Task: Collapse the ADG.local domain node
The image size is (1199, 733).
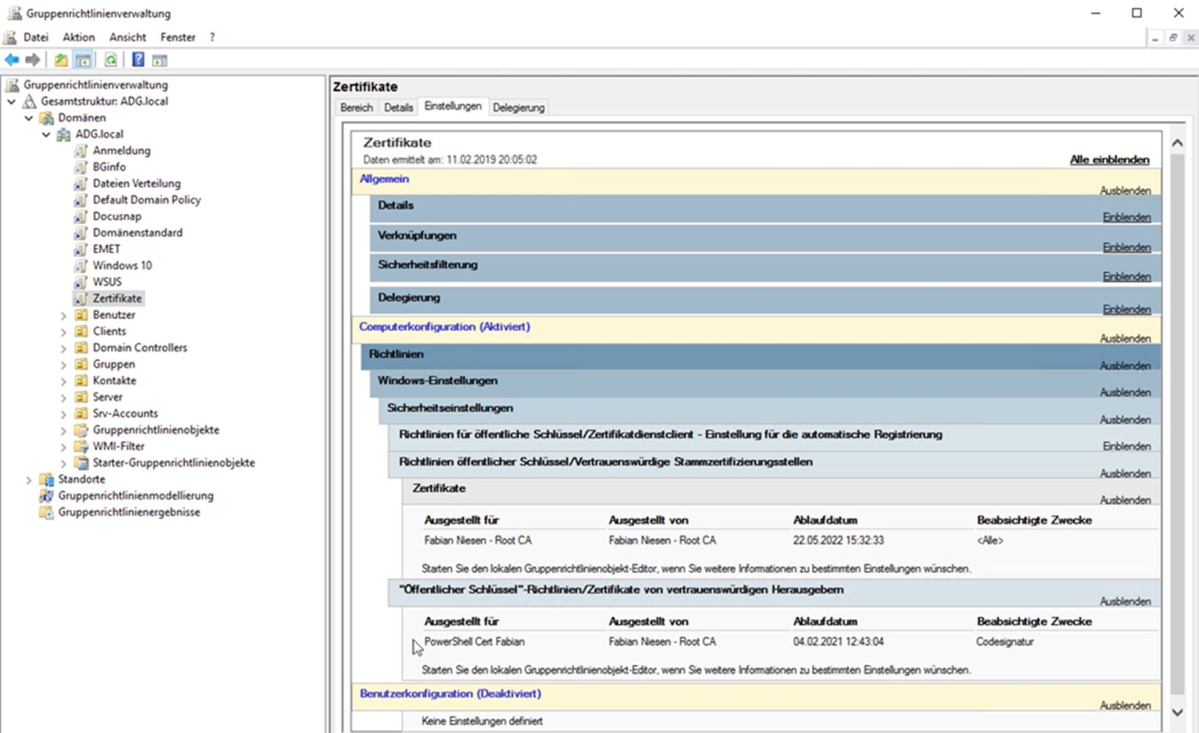Action: pyautogui.click(x=46, y=134)
